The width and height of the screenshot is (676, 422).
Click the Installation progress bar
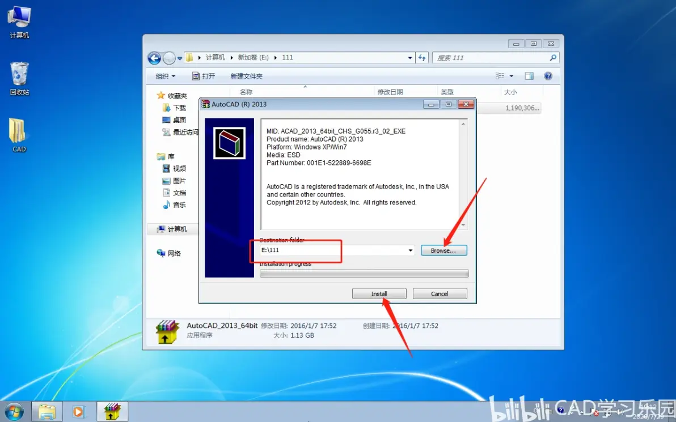[x=364, y=273]
